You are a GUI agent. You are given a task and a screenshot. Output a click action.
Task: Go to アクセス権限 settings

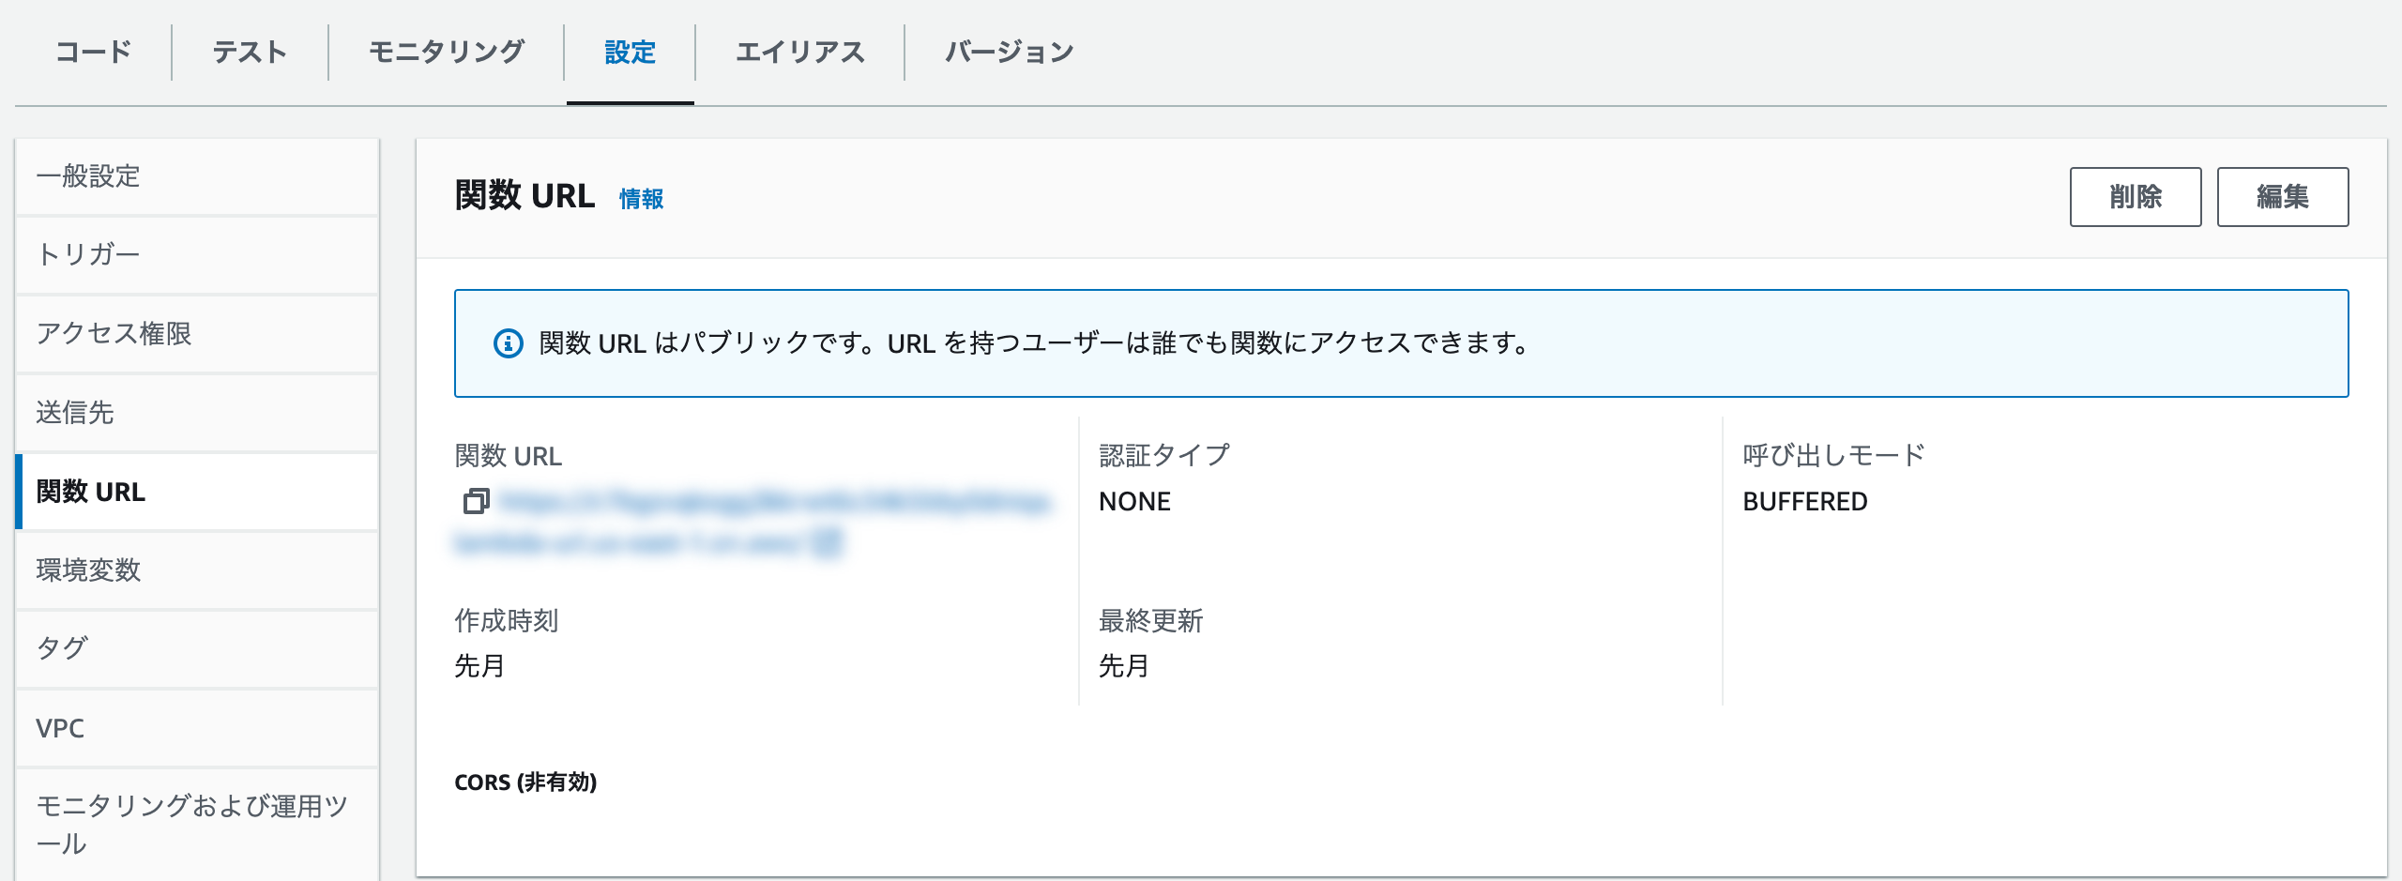coord(114,333)
